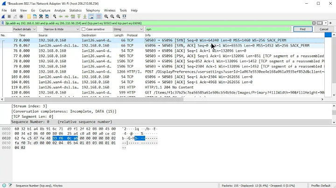The height and width of the screenshot is (188, 336).
Task: Click the display filter bookmark icon
Action: point(3,23)
